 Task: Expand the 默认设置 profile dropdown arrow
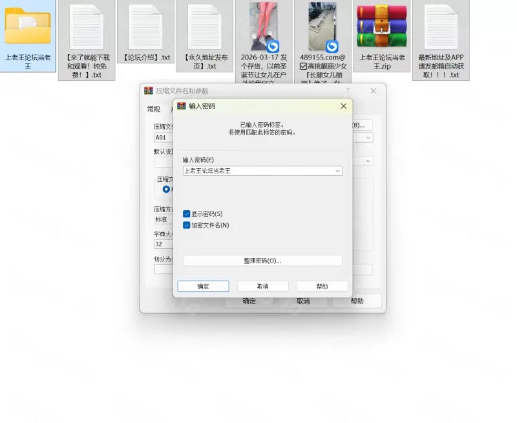point(368,160)
